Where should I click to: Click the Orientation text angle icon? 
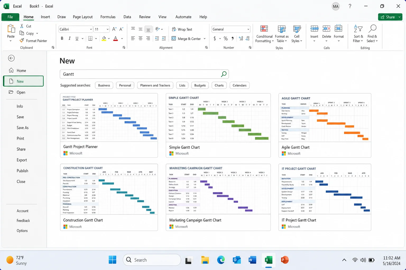click(x=158, y=29)
